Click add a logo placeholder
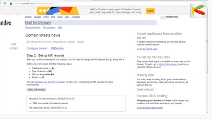Screen dimensions: 212x119 (14, 46)
